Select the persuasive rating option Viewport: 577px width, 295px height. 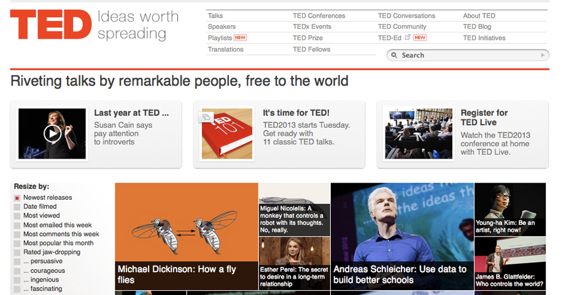tap(17, 262)
